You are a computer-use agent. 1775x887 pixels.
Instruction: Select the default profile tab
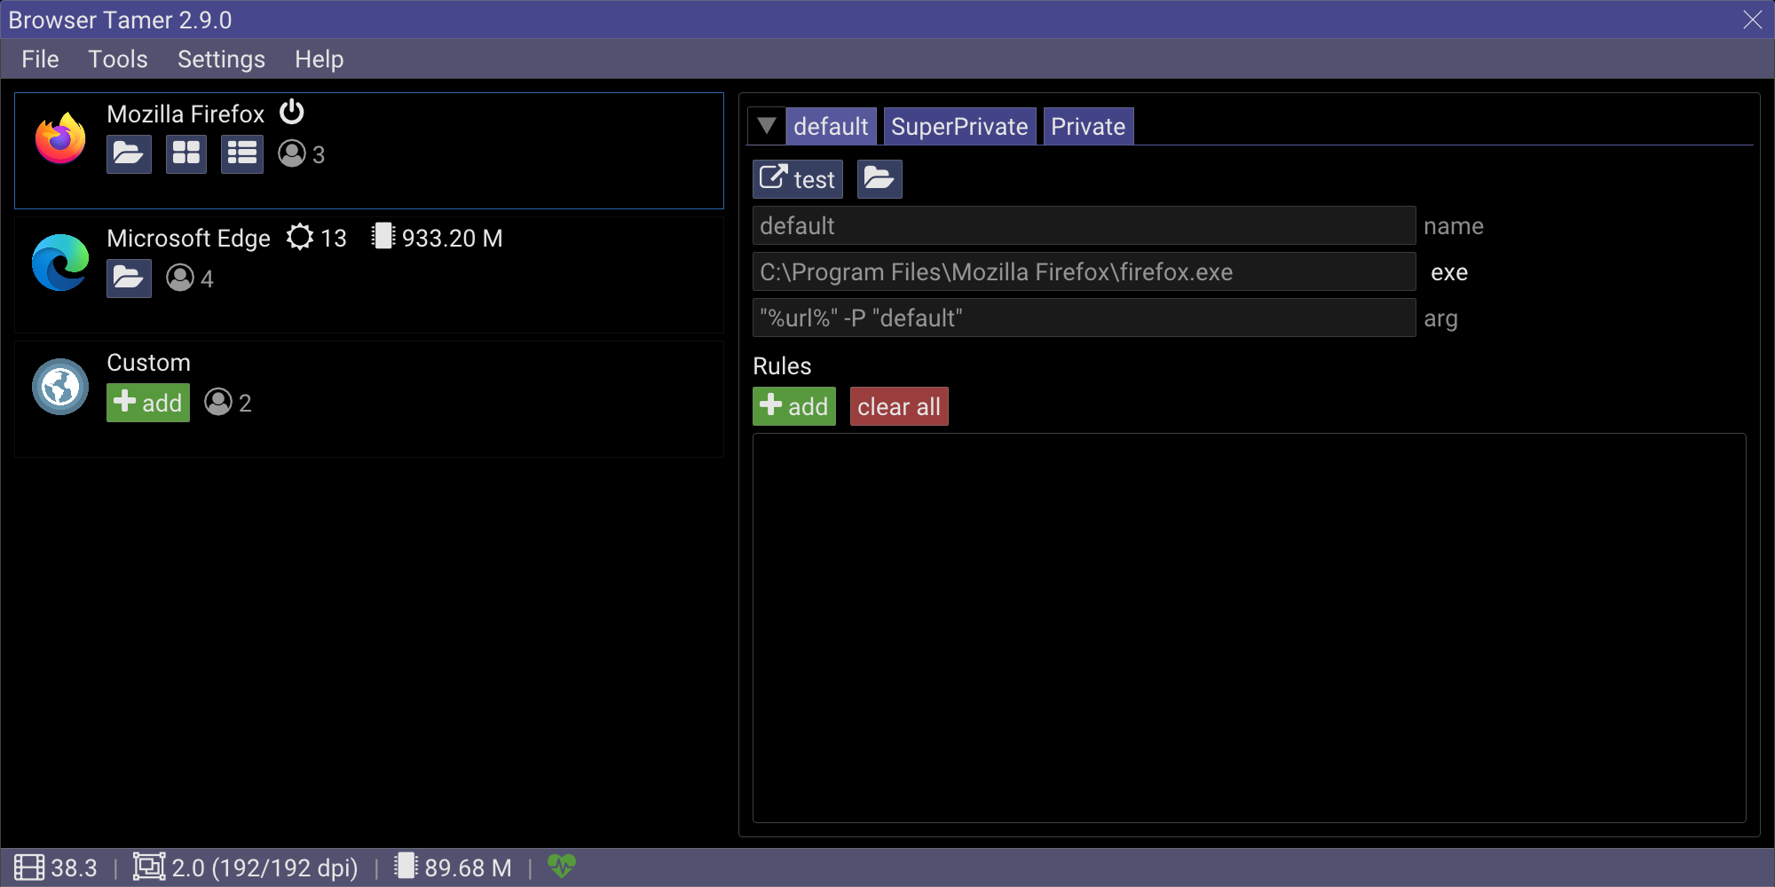831,126
